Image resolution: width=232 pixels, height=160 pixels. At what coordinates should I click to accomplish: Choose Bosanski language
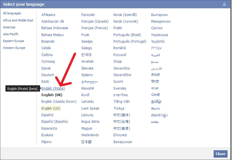48,42
